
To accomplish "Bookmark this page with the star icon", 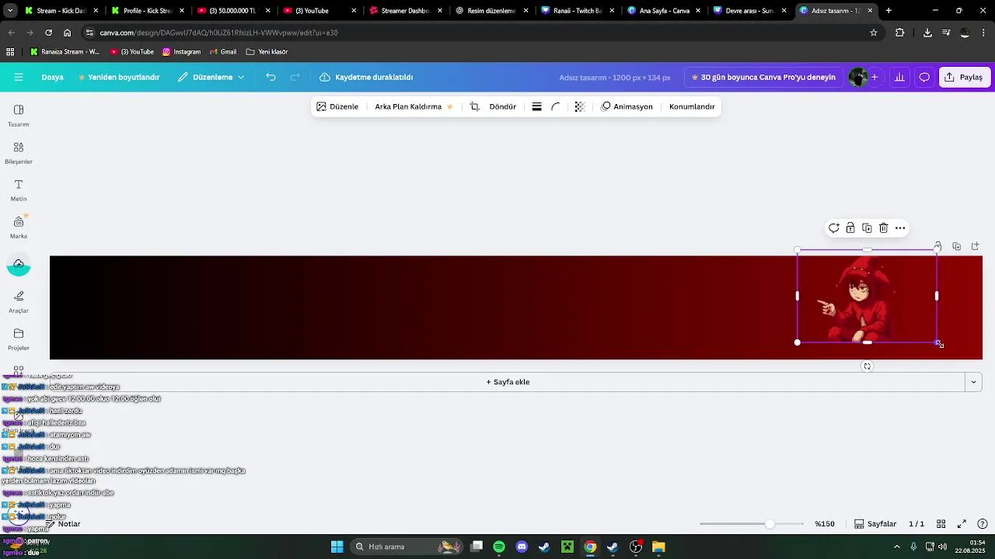I will click(x=874, y=33).
